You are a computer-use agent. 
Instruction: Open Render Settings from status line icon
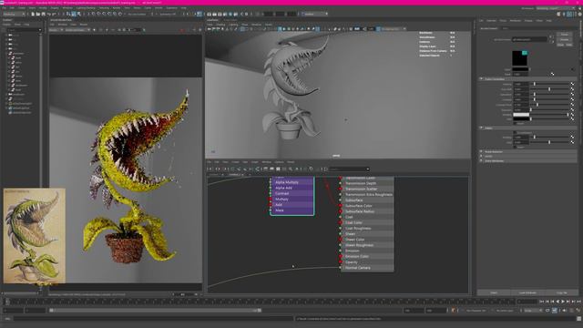click(x=225, y=15)
